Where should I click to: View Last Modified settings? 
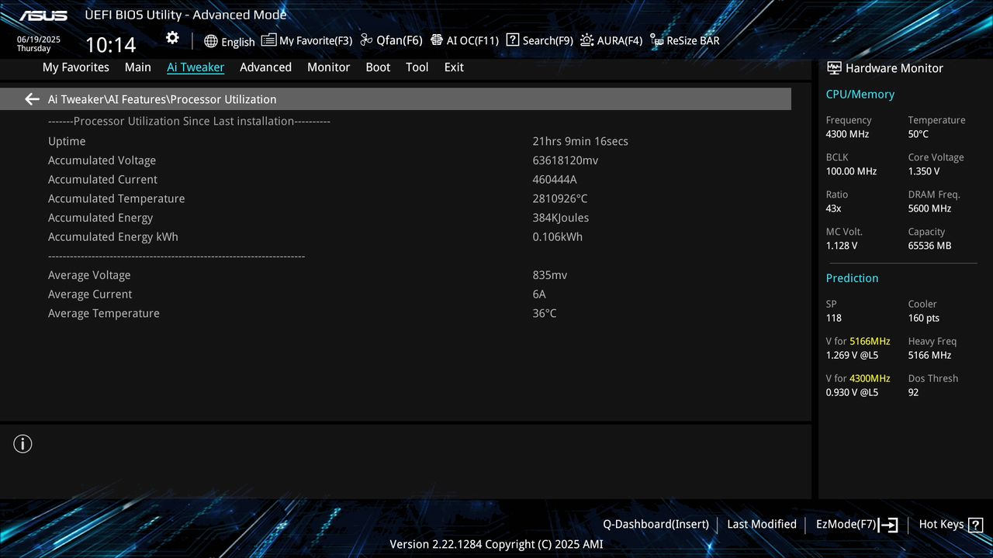tap(761, 524)
